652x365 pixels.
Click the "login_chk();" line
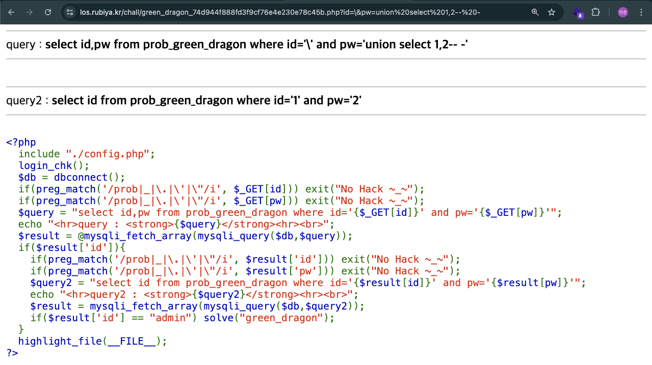(x=54, y=166)
